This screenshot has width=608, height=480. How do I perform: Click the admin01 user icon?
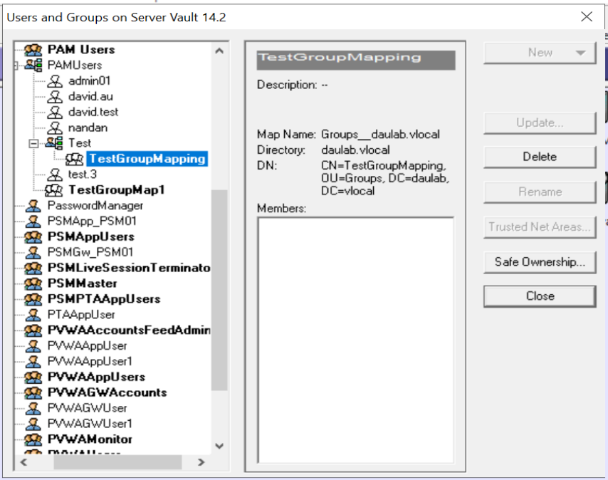click(x=55, y=81)
